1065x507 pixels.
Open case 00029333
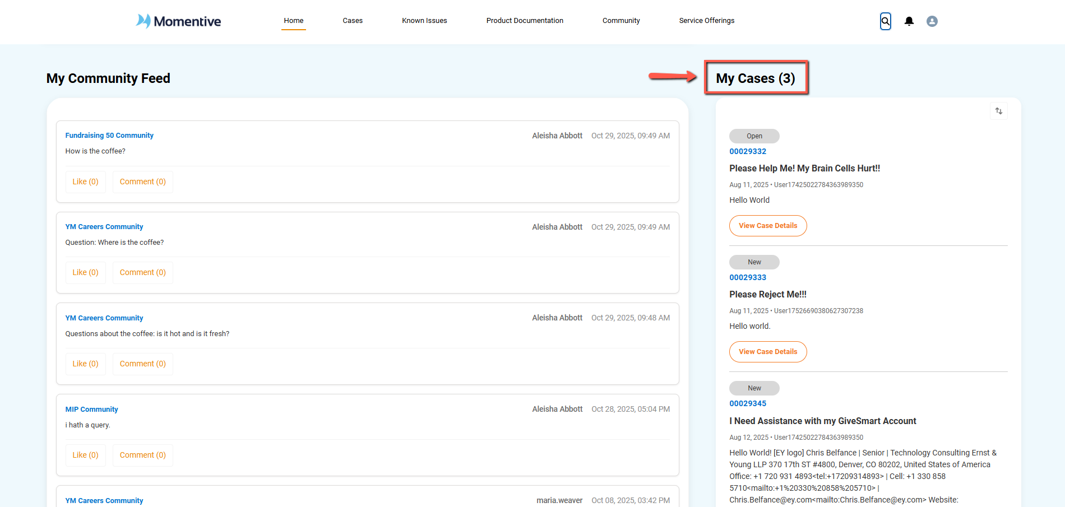[x=748, y=277]
